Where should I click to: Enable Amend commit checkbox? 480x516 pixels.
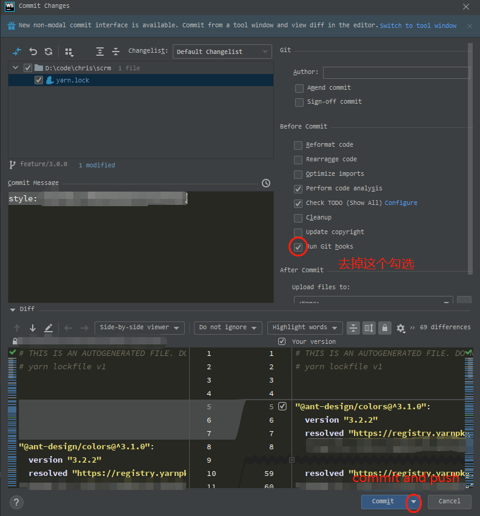(299, 88)
